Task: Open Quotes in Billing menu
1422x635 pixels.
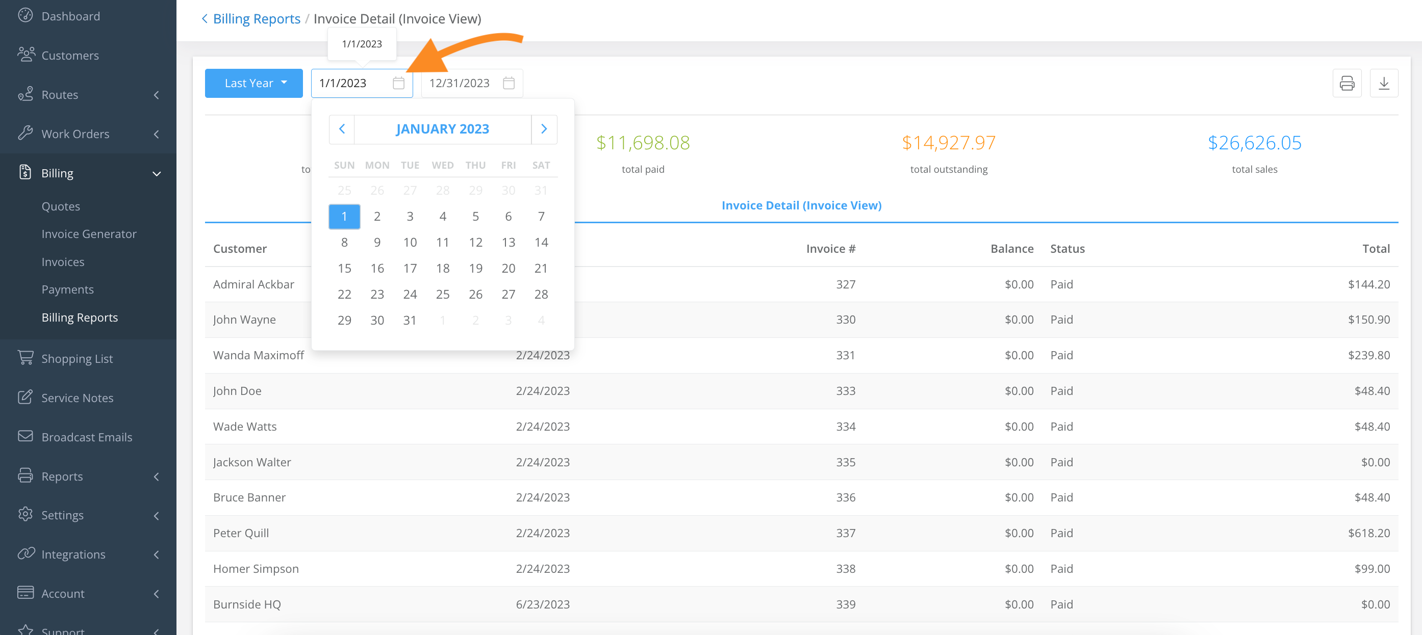Action: (x=61, y=206)
